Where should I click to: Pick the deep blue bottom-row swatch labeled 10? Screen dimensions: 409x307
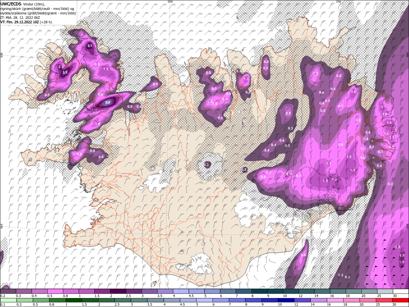coord(286,300)
